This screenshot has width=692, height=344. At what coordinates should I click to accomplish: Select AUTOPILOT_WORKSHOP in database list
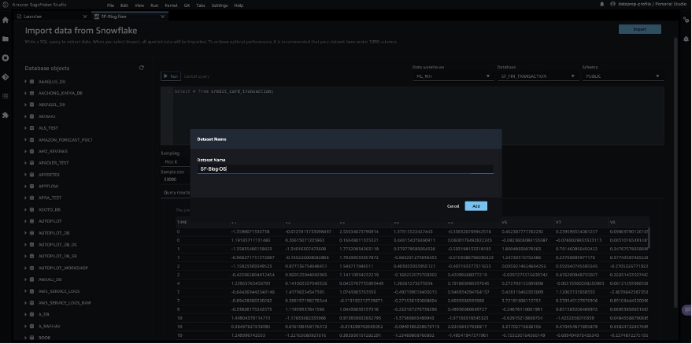[x=63, y=268]
